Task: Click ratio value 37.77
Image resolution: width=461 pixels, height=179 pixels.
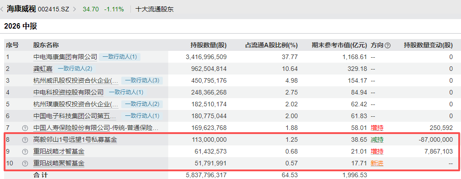Action: click(290, 57)
